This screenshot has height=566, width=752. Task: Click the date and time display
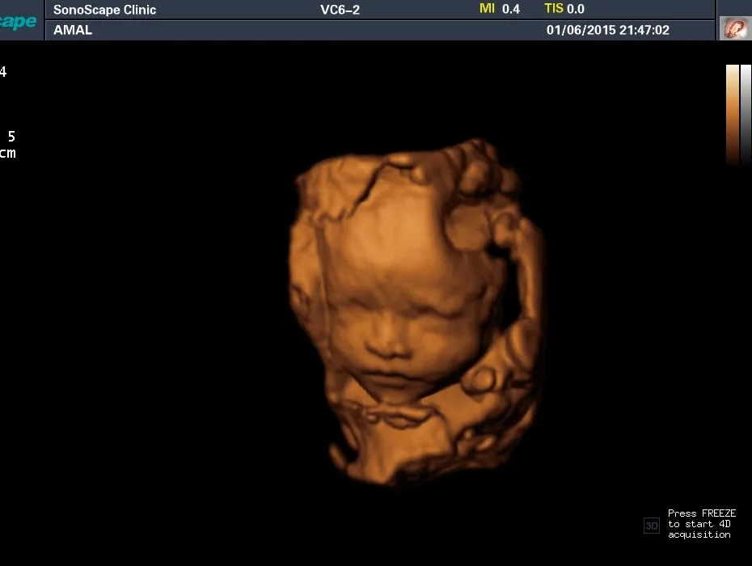click(607, 30)
